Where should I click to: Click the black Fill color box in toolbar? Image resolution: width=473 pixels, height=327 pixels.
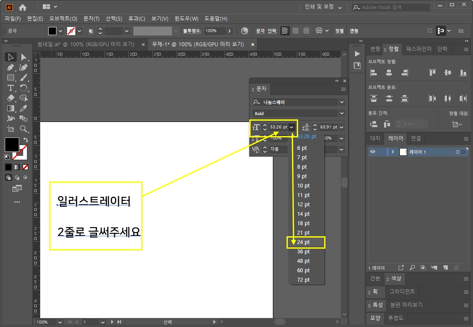(12, 145)
